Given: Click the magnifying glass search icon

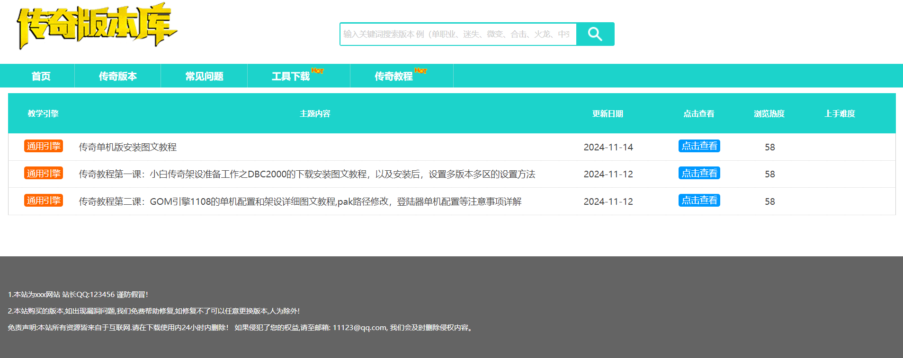Looking at the screenshot, I should pos(595,34).
